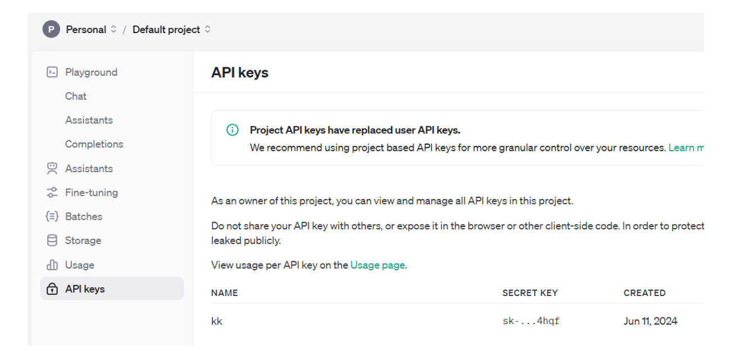734x351 pixels.
Task: Go to the Fine-tuning section
Action: point(92,192)
